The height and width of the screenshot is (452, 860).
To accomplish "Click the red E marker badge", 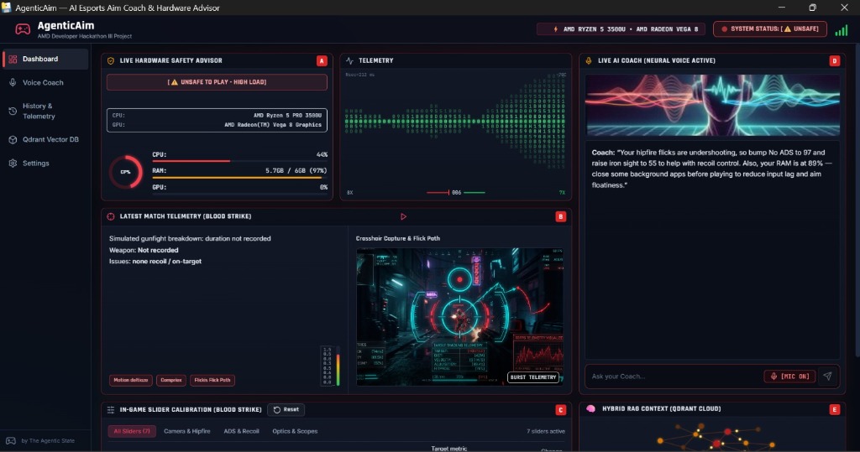I will click(x=835, y=410).
